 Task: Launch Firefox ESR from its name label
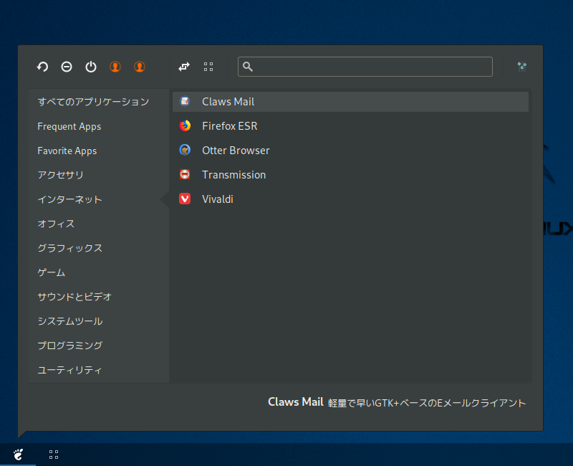229,126
